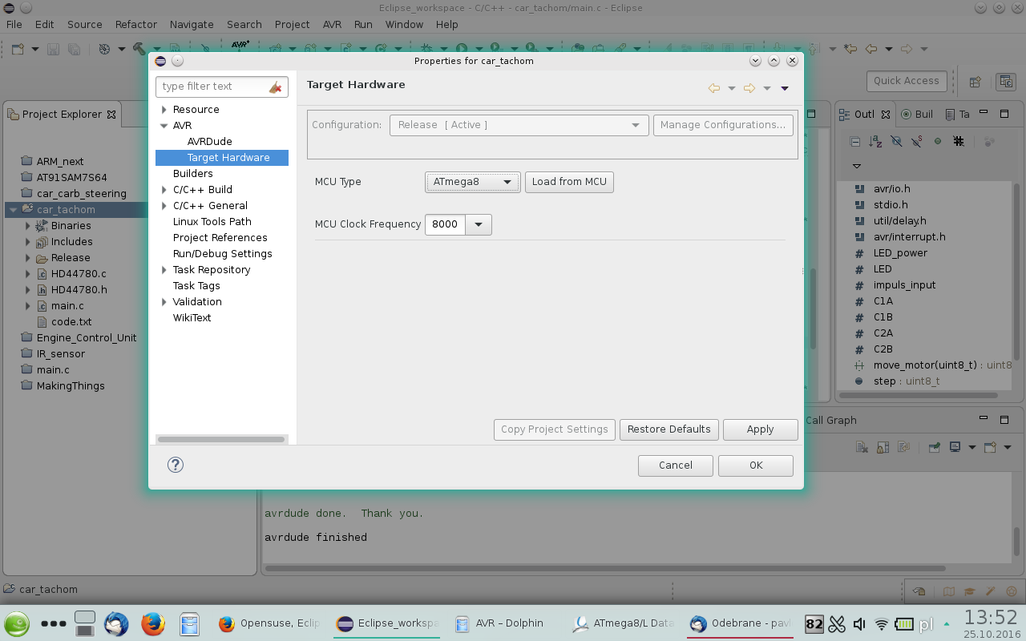Open the Refactor menu
This screenshot has height=641, width=1026.
tap(136, 24)
